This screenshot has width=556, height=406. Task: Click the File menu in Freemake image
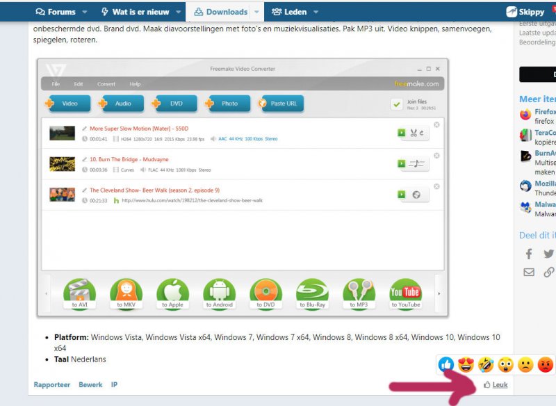(x=56, y=84)
